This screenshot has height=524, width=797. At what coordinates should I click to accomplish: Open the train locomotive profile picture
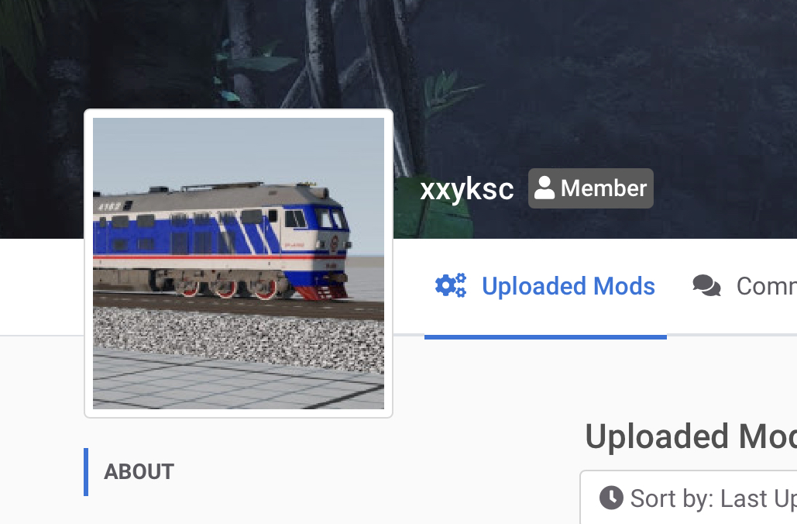click(239, 263)
